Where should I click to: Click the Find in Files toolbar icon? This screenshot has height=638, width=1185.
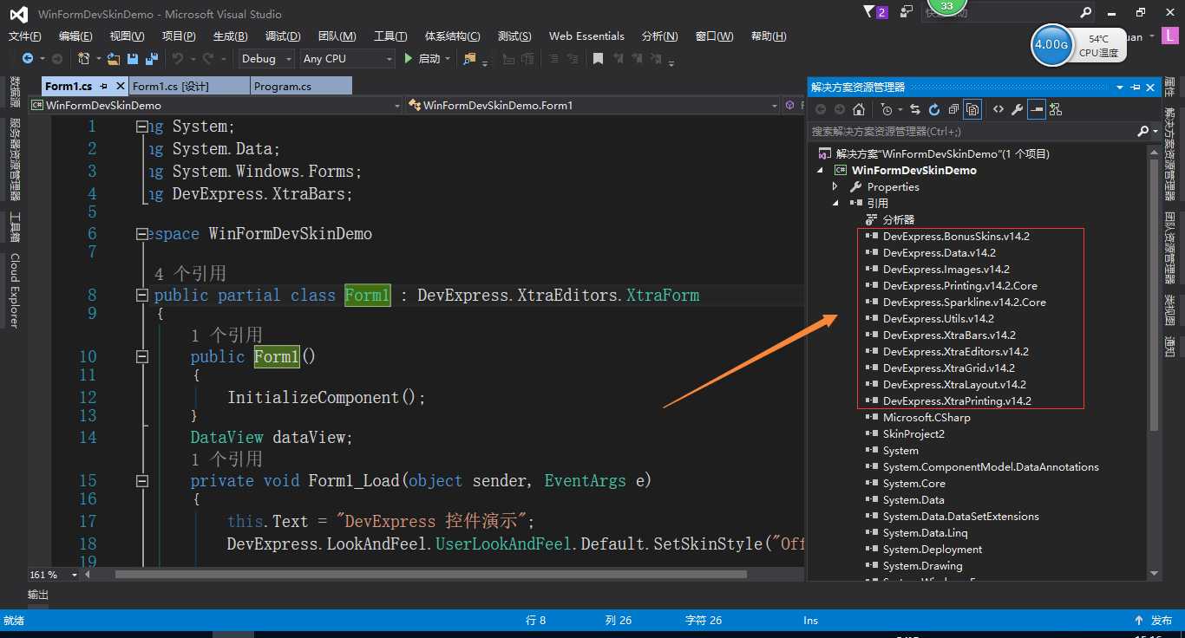pyautogui.click(x=470, y=58)
